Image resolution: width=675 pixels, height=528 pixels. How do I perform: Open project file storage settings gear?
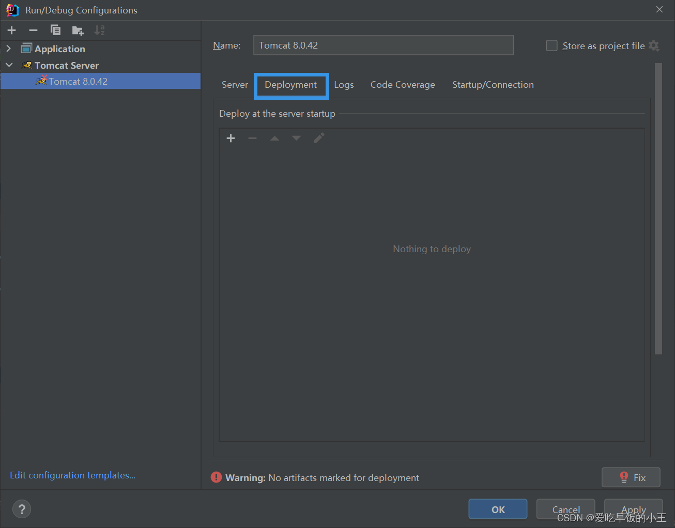(x=654, y=45)
